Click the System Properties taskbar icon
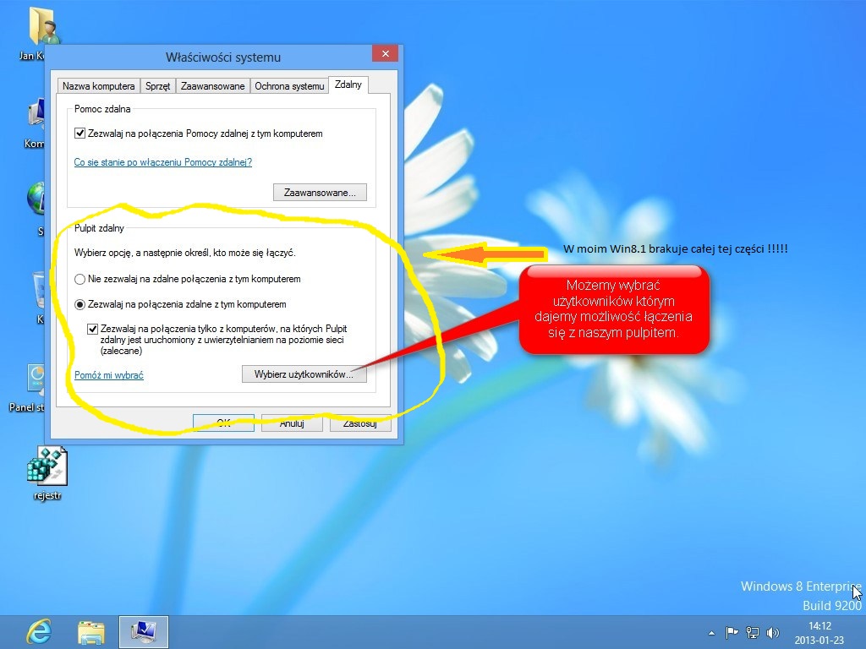The width and height of the screenshot is (866, 649). [144, 632]
